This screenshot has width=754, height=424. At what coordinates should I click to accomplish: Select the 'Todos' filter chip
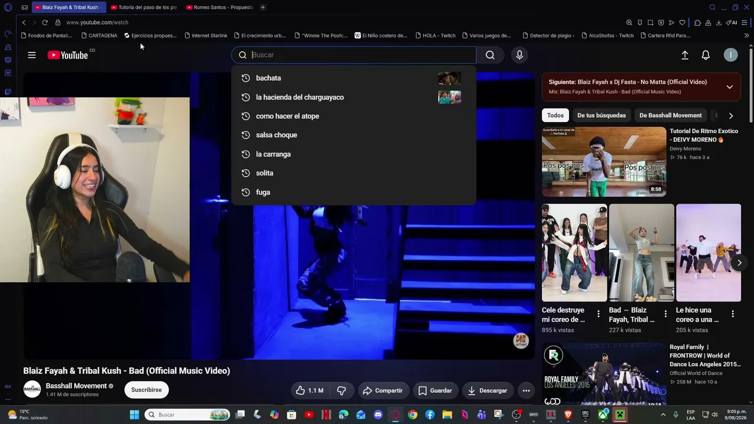(x=555, y=115)
